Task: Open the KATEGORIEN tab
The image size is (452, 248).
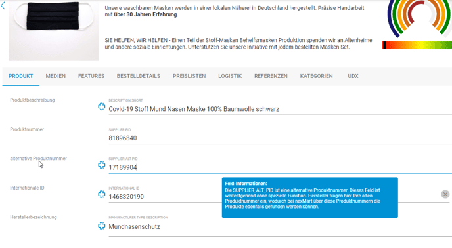Action: coord(316,76)
